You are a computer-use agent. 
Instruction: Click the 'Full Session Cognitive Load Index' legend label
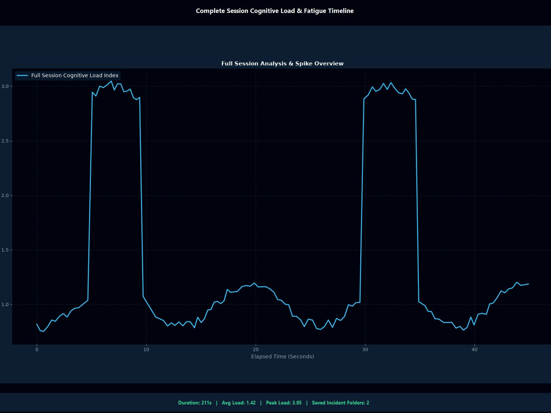coord(75,76)
